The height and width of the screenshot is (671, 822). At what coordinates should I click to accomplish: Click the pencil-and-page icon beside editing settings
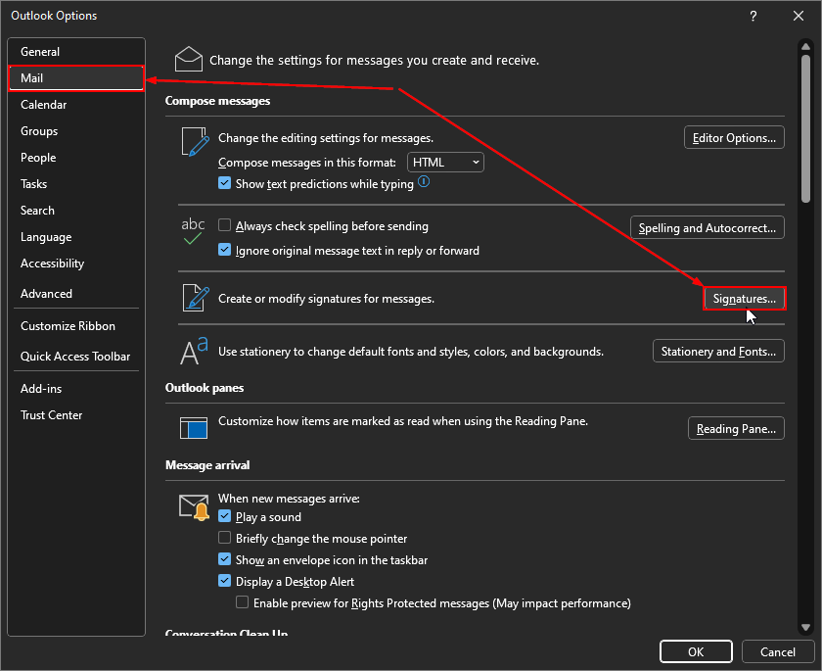click(195, 142)
